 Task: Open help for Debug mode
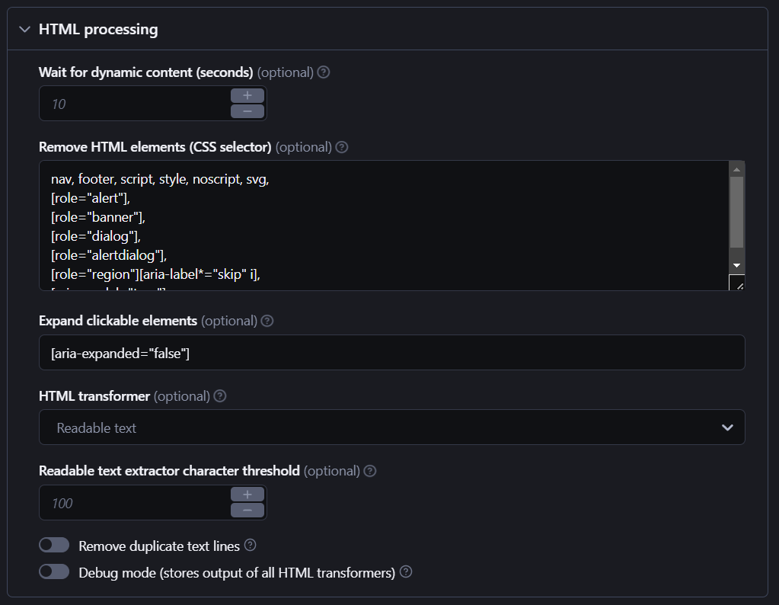406,571
